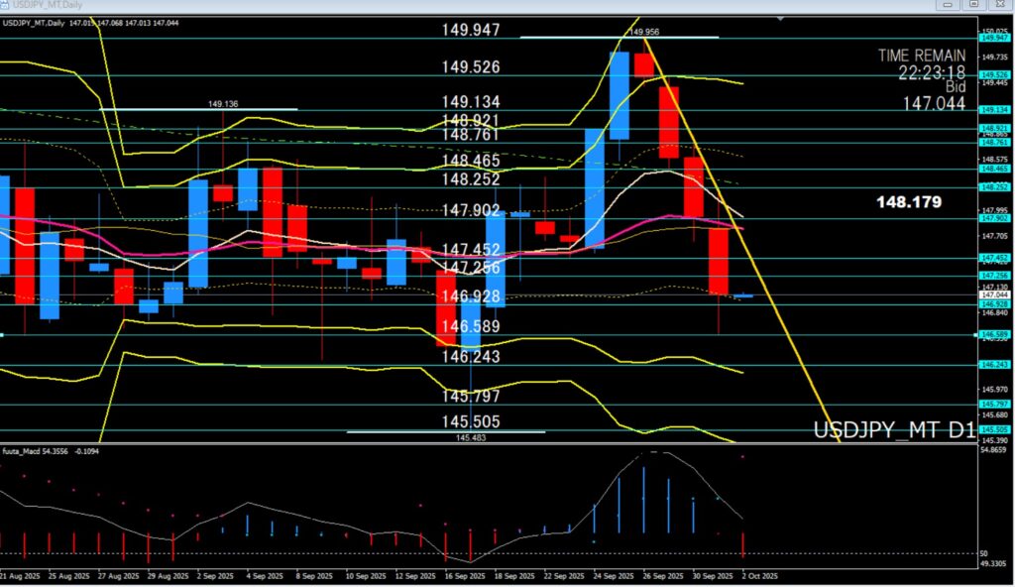Select the cyan 148.252 tag on price axis

click(x=994, y=186)
